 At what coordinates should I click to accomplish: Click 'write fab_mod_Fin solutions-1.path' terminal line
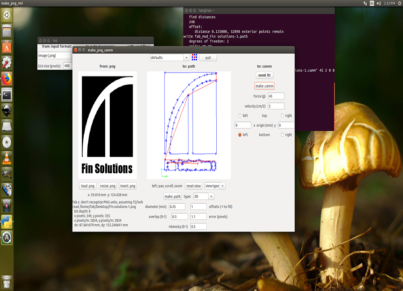coord(215,37)
